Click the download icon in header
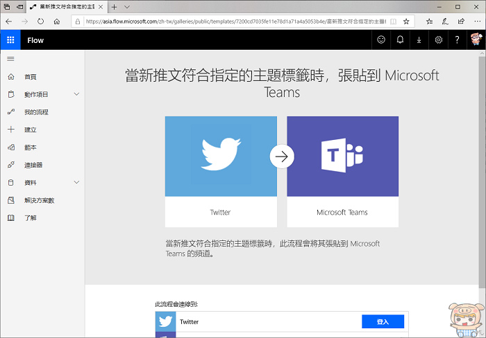 pos(419,40)
